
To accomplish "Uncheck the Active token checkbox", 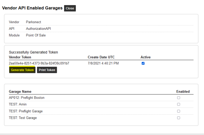I will click(143, 63).
